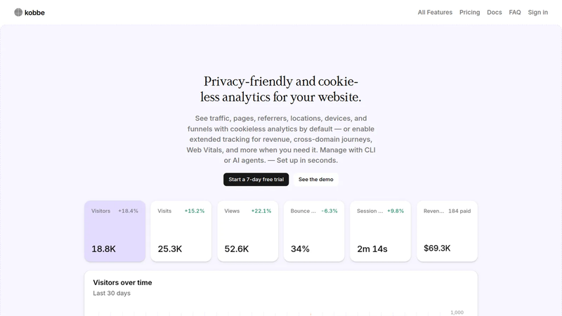Click the +15.2% Visits change badge
Image resolution: width=562 pixels, height=316 pixels.
pyautogui.click(x=195, y=211)
